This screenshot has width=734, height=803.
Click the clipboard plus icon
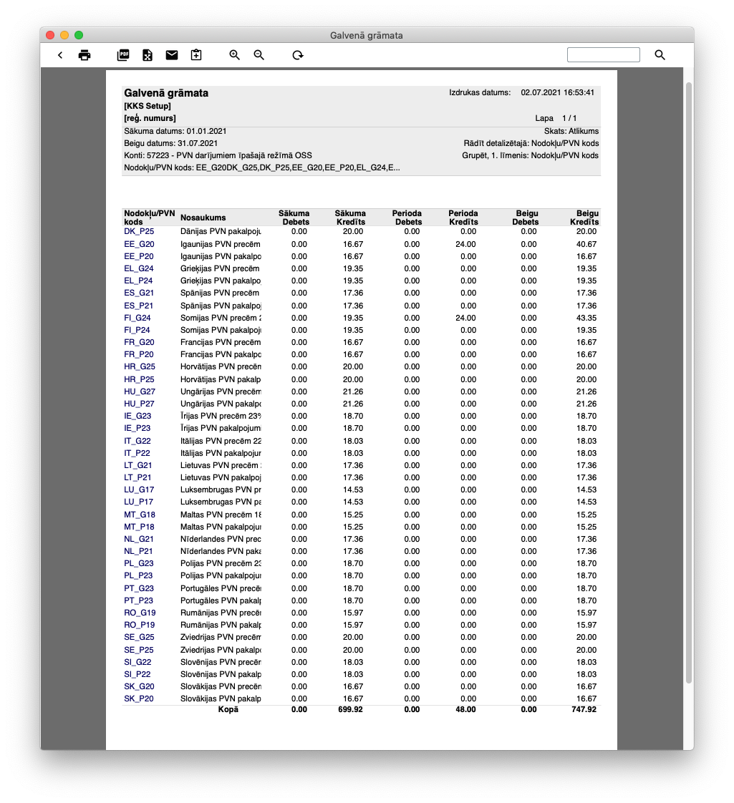coord(196,55)
